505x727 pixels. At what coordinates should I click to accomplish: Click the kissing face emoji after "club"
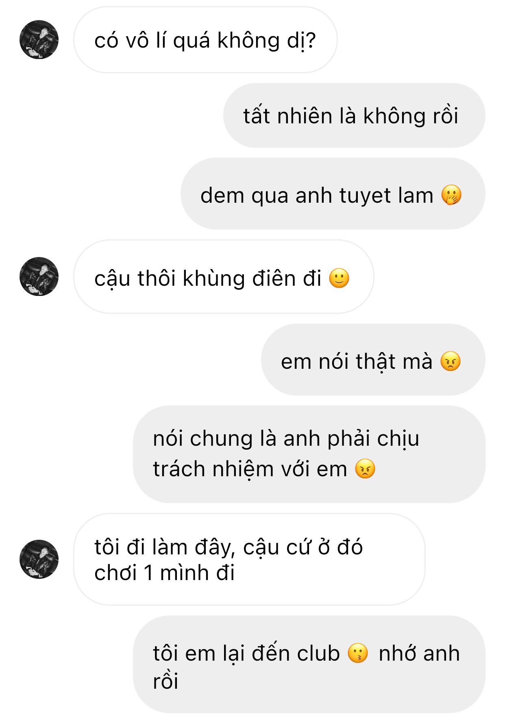(358, 653)
